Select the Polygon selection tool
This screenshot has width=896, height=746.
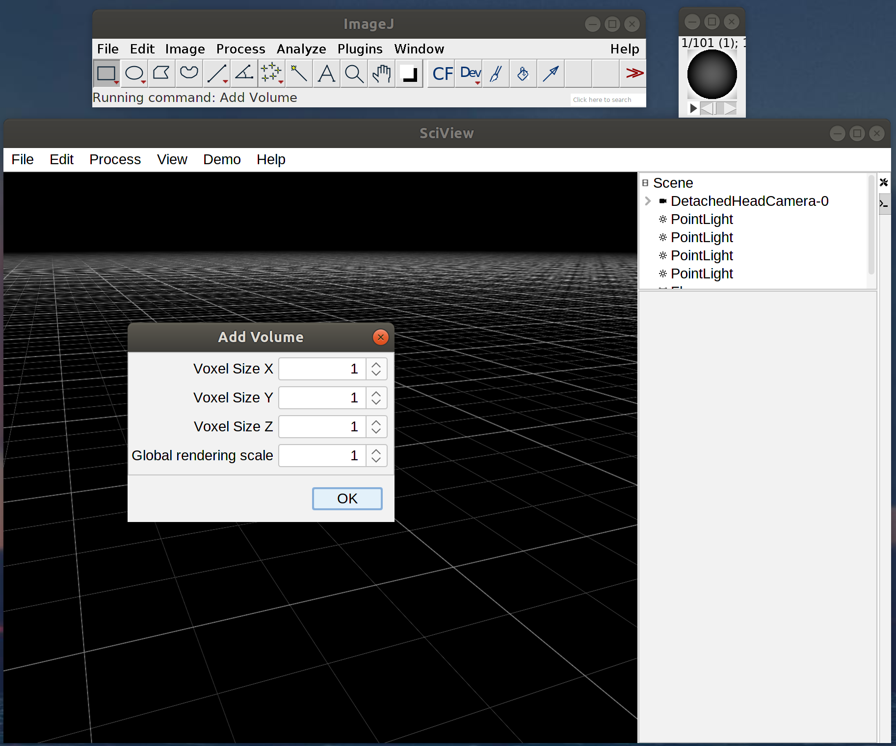coord(161,74)
